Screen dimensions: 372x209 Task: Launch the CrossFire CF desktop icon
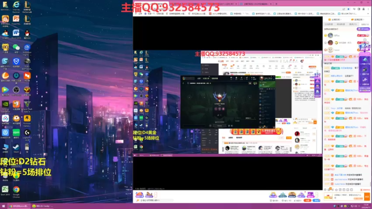(27, 91)
